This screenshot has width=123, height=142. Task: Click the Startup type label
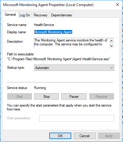pyautogui.click(x=16, y=68)
